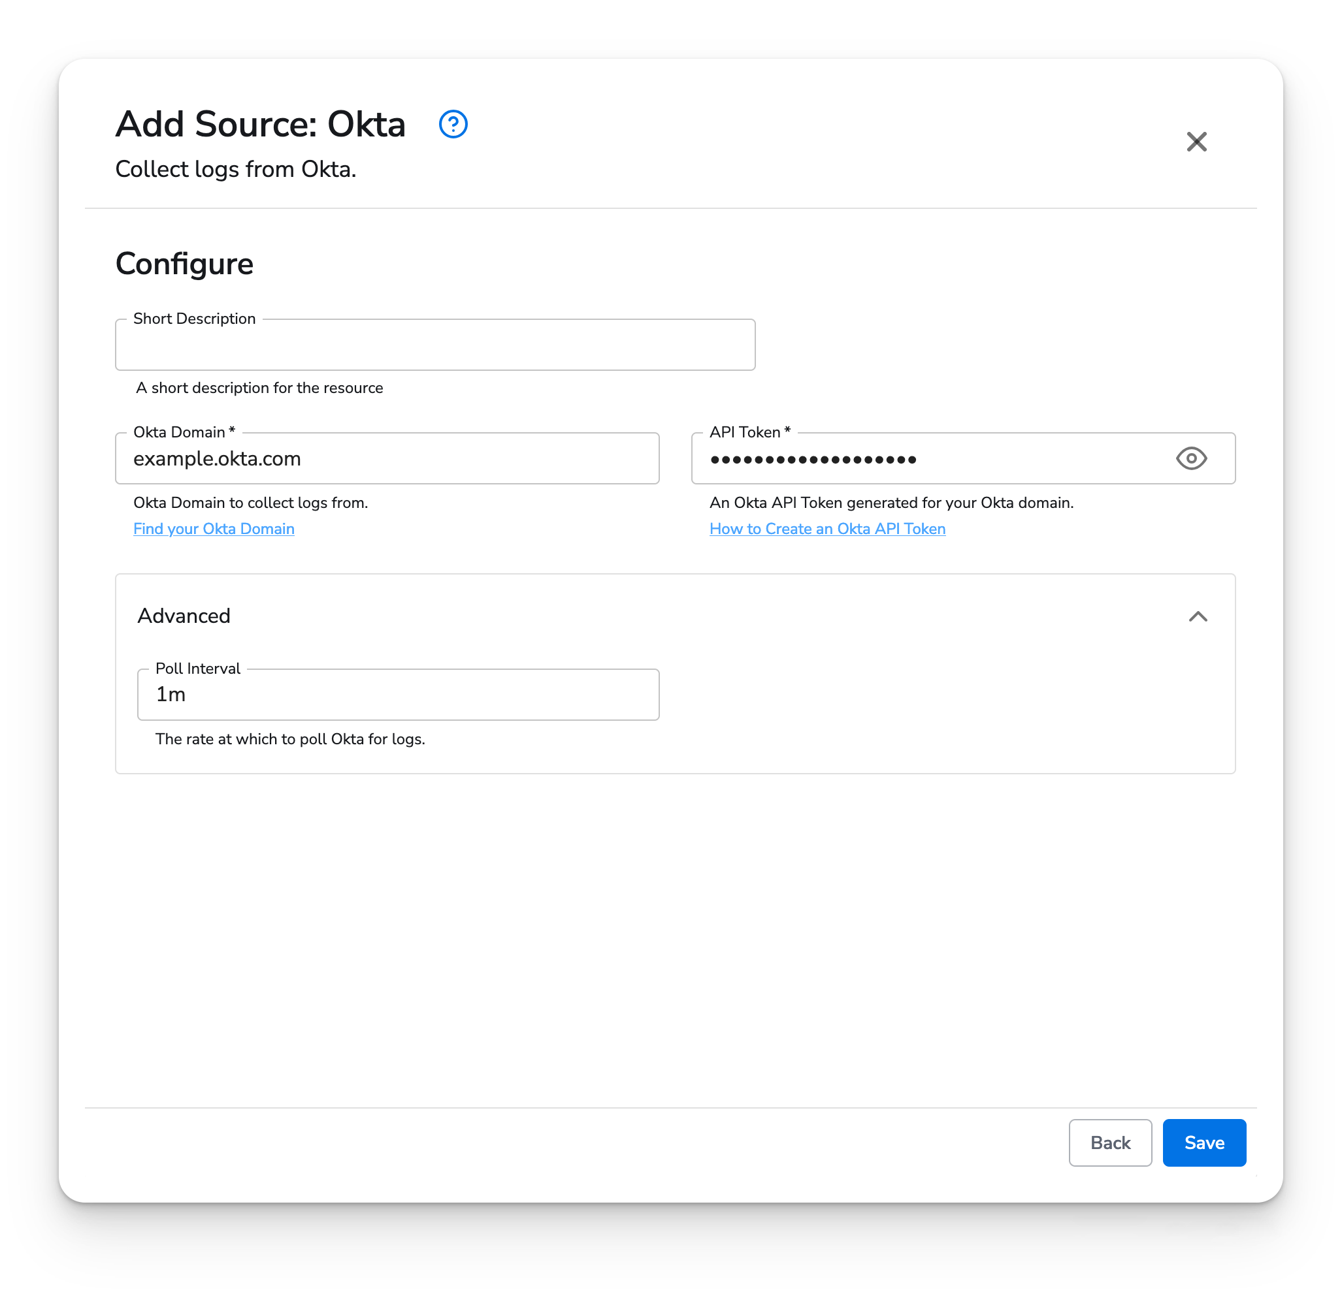
Task: Click the eye icon in API Token field
Action: (x=1191, y=458)
